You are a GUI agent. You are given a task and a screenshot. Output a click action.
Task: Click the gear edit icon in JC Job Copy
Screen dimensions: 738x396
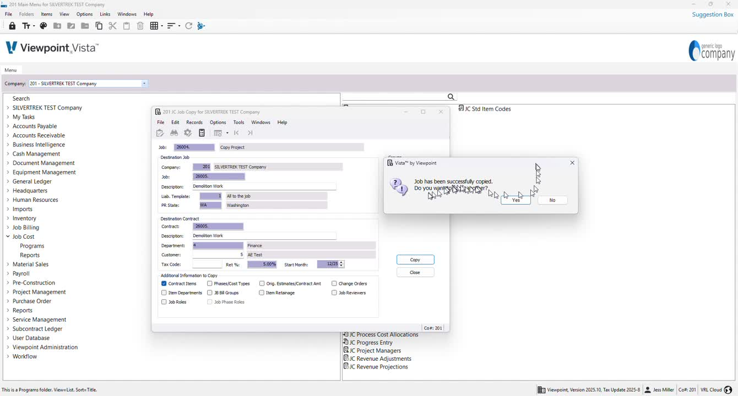[x=188, y=133]
